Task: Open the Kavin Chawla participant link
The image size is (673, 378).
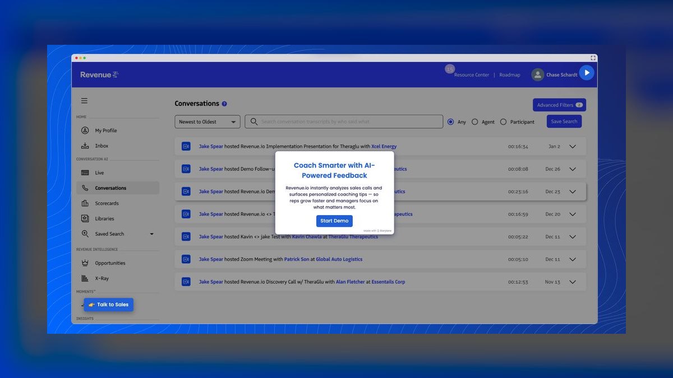Action: [x=306, y=237]
